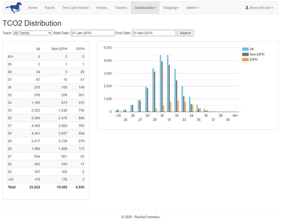Viewport: 281px width, 224px height.
Task: Open the Track selector showing All Tracks
Action: [33, 33]
